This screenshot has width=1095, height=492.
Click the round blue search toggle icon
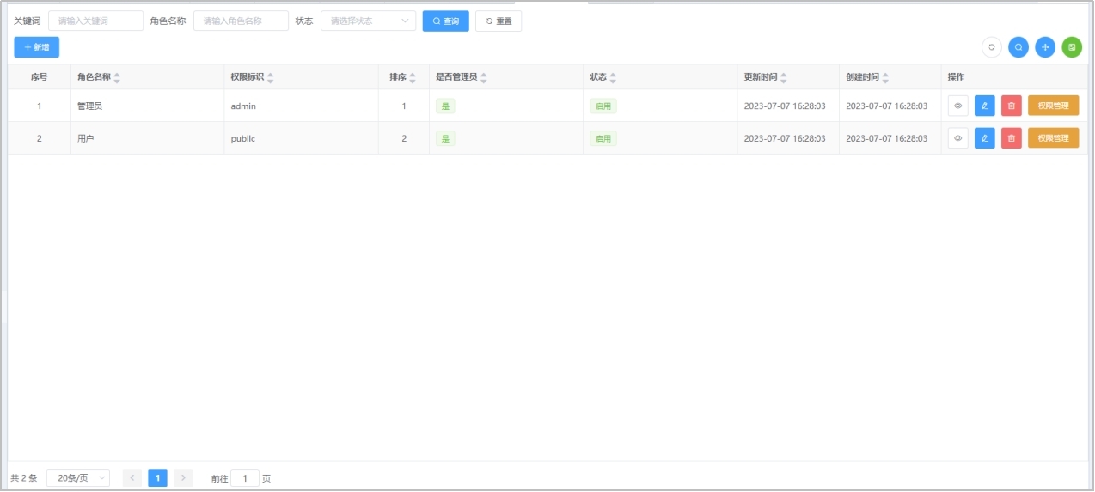[1019, 47]
